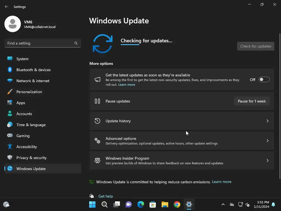This screenshot has height=211, width=281.
Task: Click the weather widget on taskbar
Action: pos(6,204)
